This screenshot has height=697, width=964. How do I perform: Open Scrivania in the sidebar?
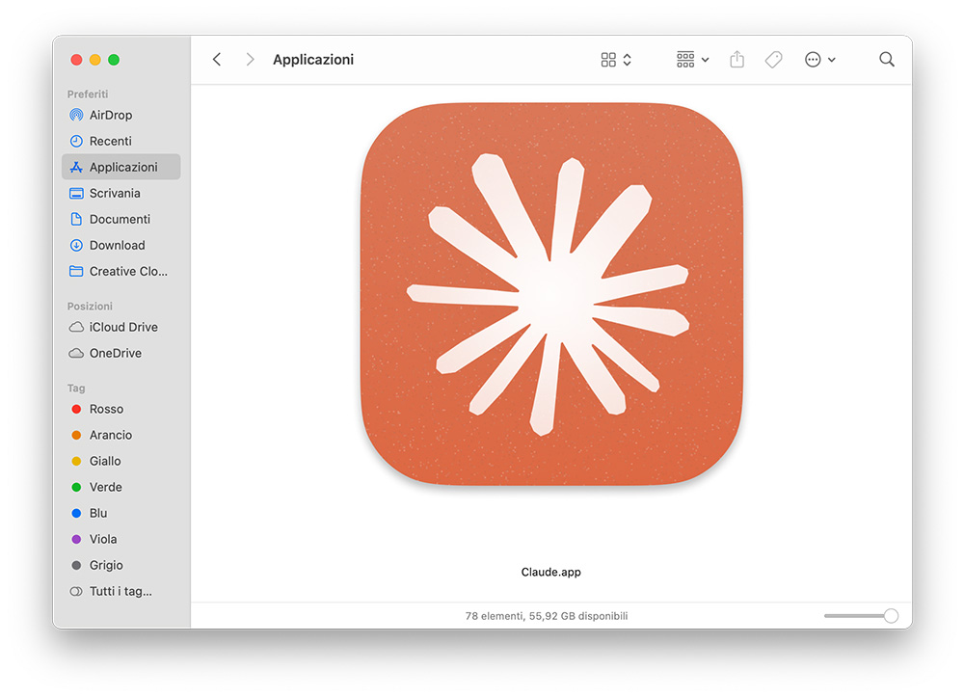tap(121, 193)
